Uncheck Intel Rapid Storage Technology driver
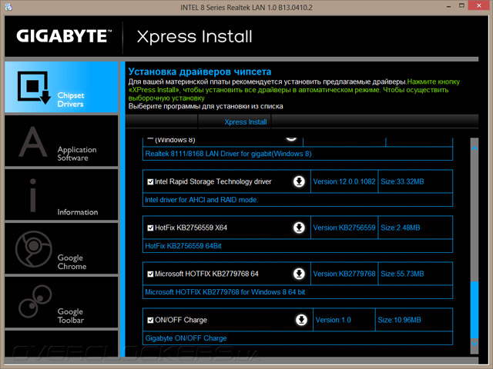Screen dimensions: 493x369 click(150, 181)
